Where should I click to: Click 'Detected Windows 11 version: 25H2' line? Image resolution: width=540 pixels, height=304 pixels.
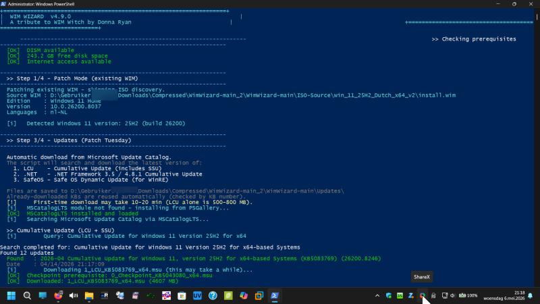pyautogui.click(x=96, y=124)
